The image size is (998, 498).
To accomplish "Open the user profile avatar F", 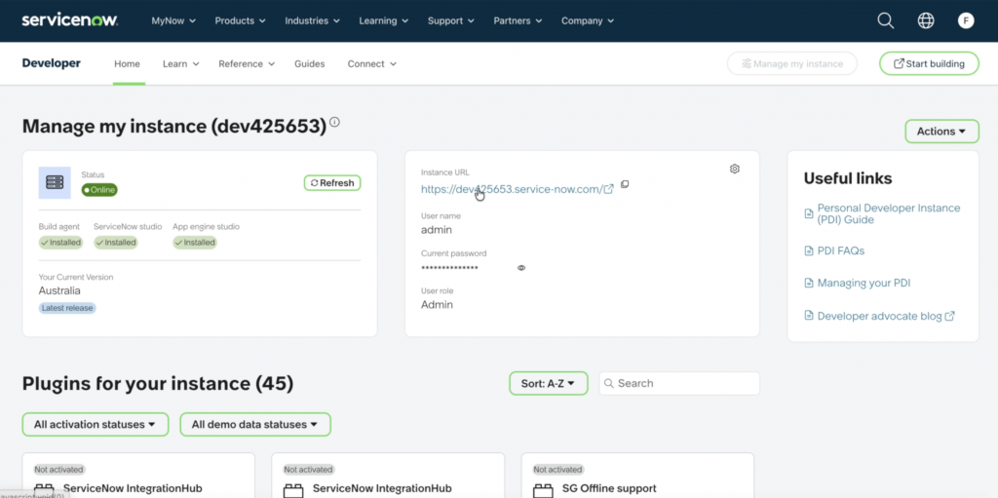I will [x=966, y=21].
